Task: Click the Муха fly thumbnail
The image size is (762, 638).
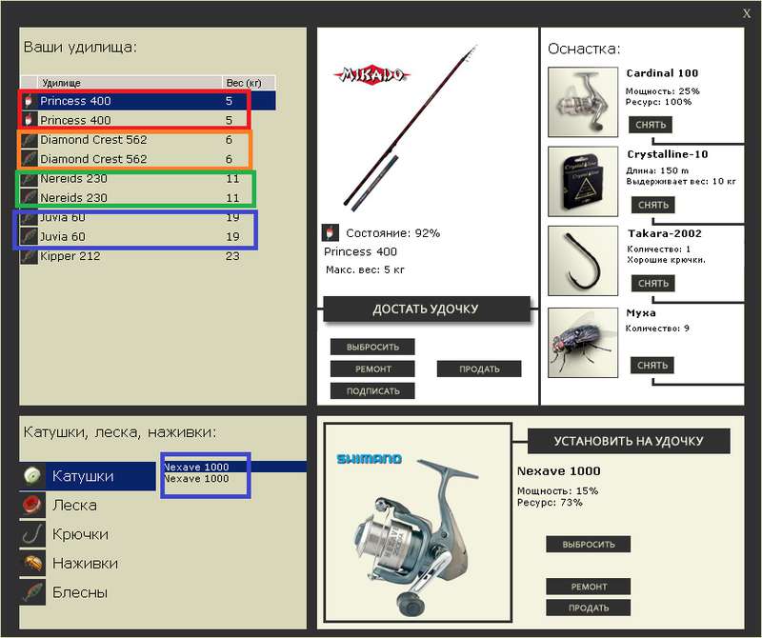Action: (x=583, y=343)
